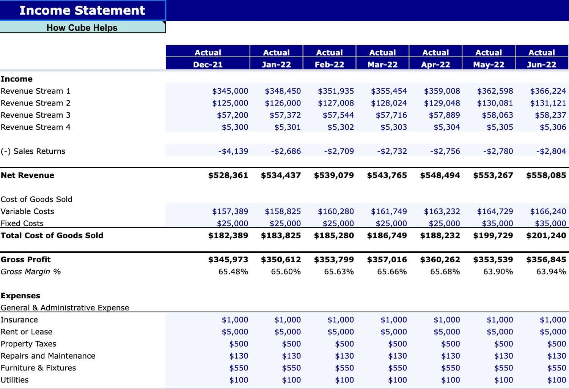Viewport: 569px width, 389px height.
Task: Select the Jan-22 column header
Action: [x=276, y=64]
